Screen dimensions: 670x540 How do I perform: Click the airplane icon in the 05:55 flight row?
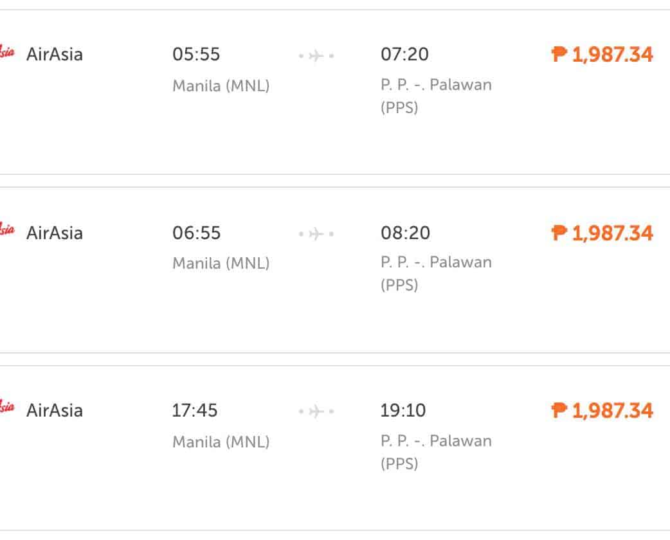tap(316, 56)
